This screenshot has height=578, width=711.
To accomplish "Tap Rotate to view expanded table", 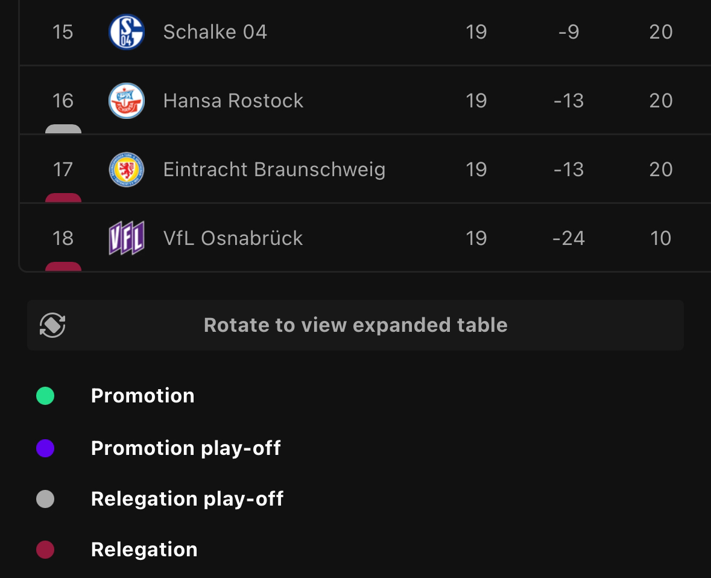I will click(x=356, y=325).
